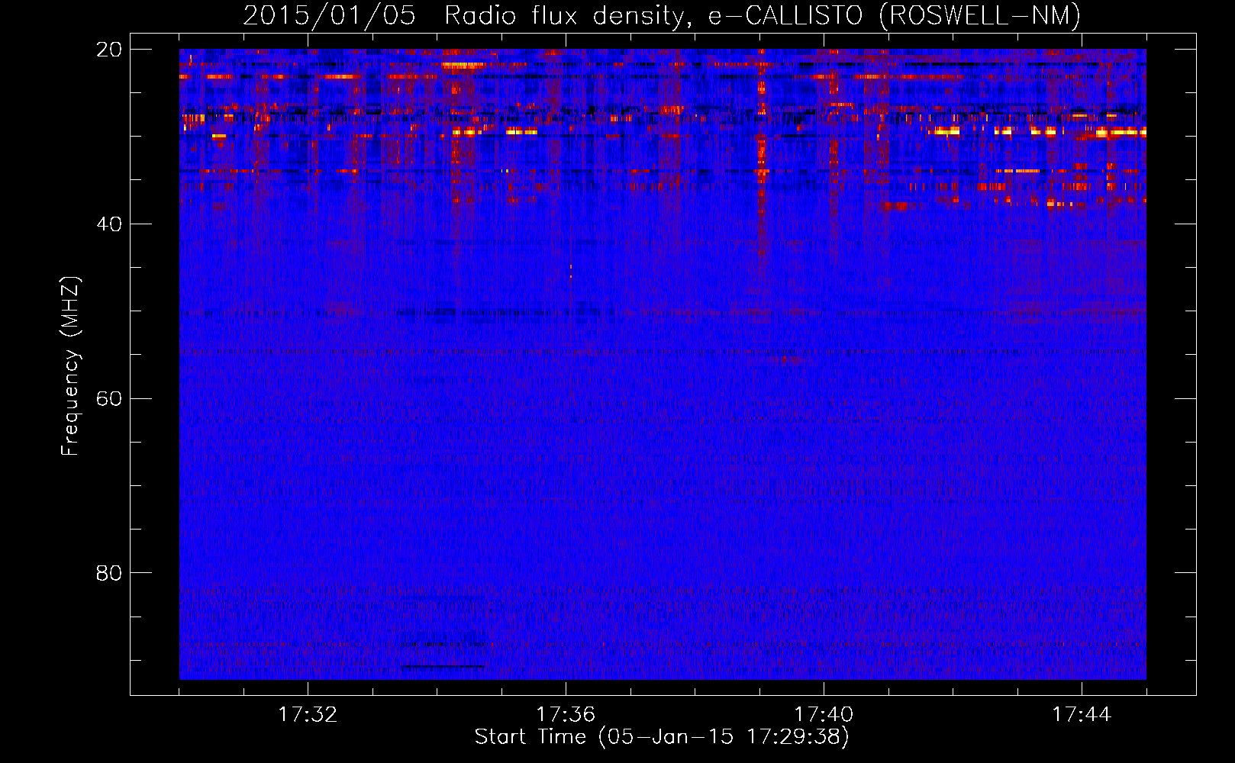Click the time tick label '17:32'
The height and width of the screenshot is (763, 1235).
click(308, 715)
